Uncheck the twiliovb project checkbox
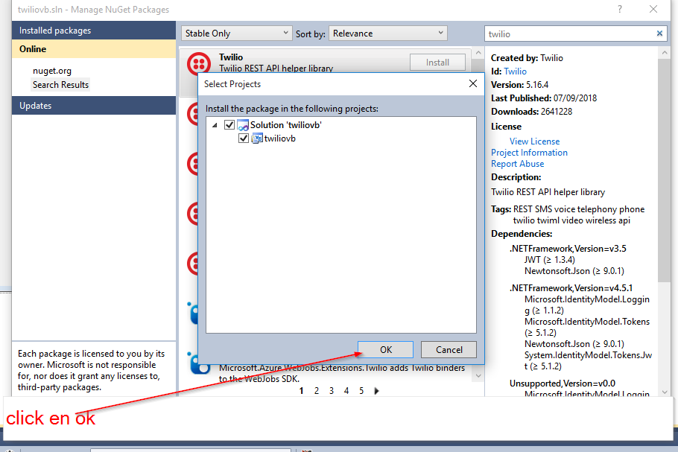The height and width of the screenshot is (452, 678). click(244, 139)
